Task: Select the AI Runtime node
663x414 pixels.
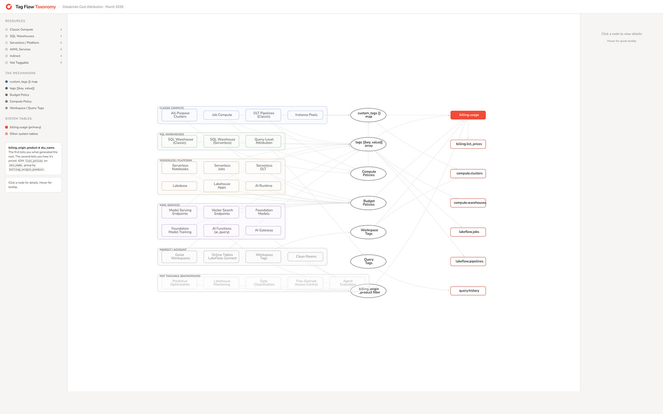Action: click(263, 186)
